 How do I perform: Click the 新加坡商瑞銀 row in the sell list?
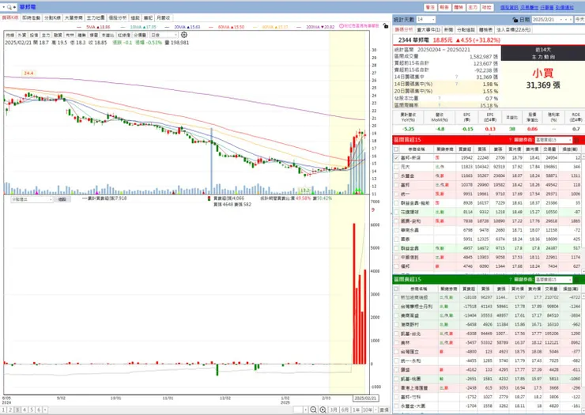pyautogui.click(x=489, y=297)
